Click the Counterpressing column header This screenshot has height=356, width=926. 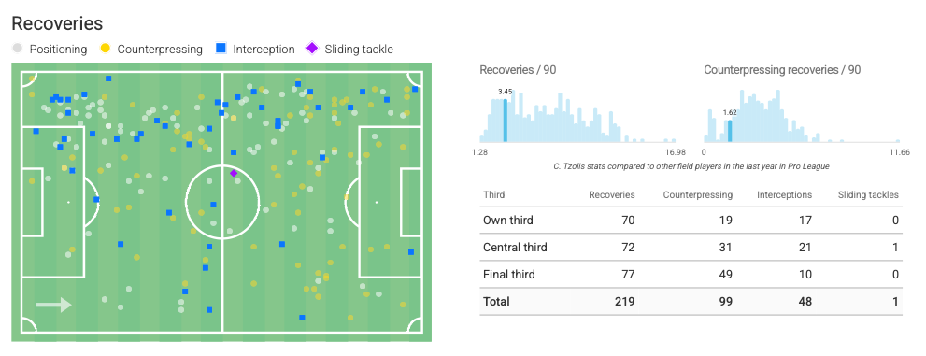[x=697, y=195]
